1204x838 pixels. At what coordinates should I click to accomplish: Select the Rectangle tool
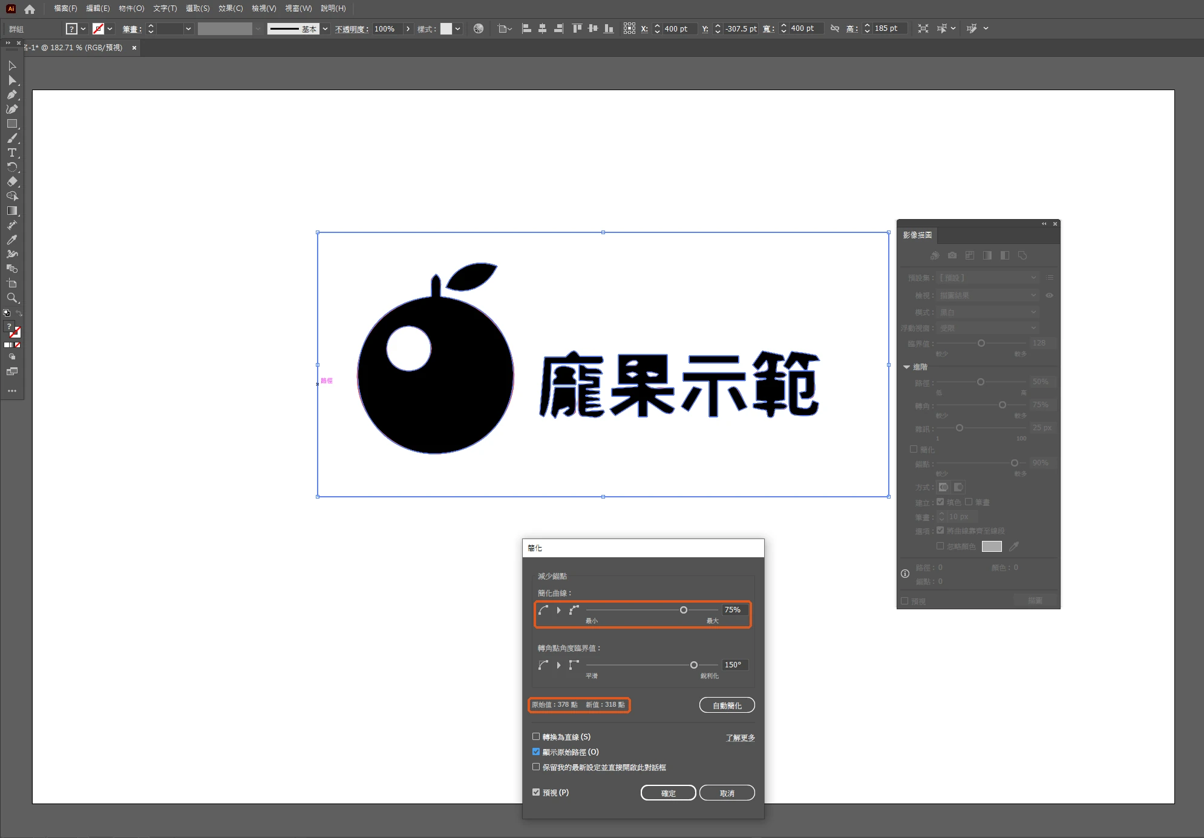tap(11, 123)
